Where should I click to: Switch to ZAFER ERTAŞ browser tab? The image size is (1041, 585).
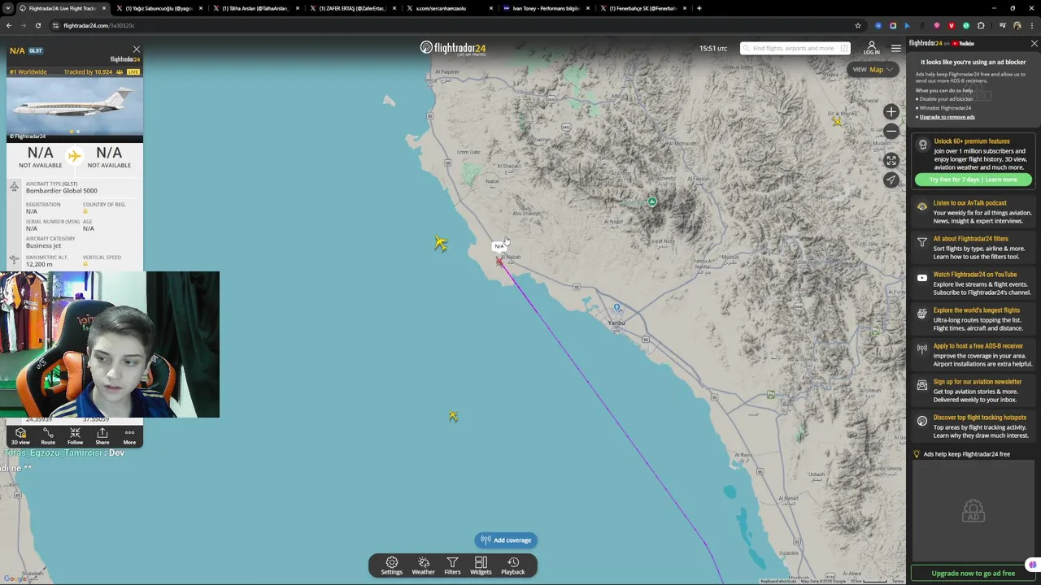352,8
